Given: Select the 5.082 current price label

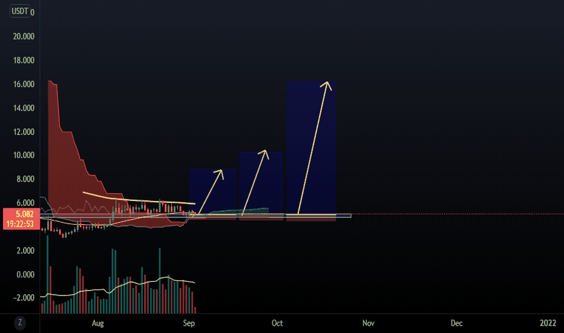Looking at the screenshot, I should coord(24,214).
